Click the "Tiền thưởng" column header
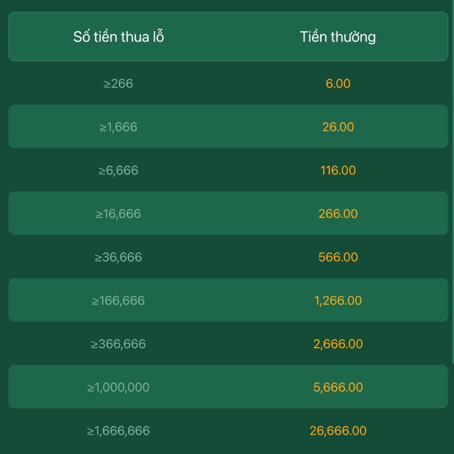This screenshot has width=454, height=454. pos(338,37)
